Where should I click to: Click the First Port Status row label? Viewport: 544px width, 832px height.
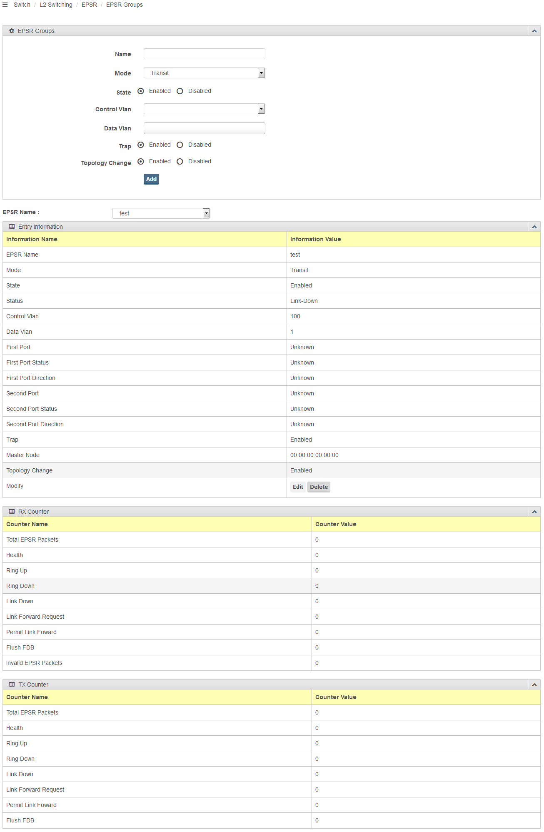27,362
